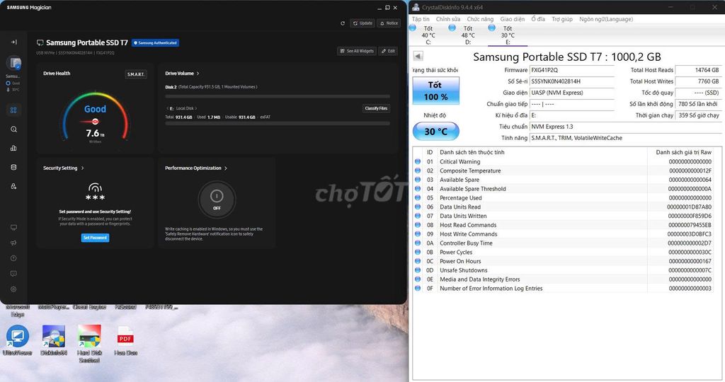Open the UltraViewer desktop shortcut

(18, 340)
